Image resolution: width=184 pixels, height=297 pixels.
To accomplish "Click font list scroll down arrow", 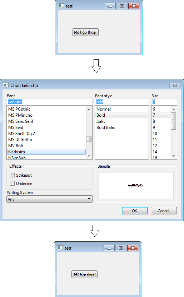I will [89, 156].
